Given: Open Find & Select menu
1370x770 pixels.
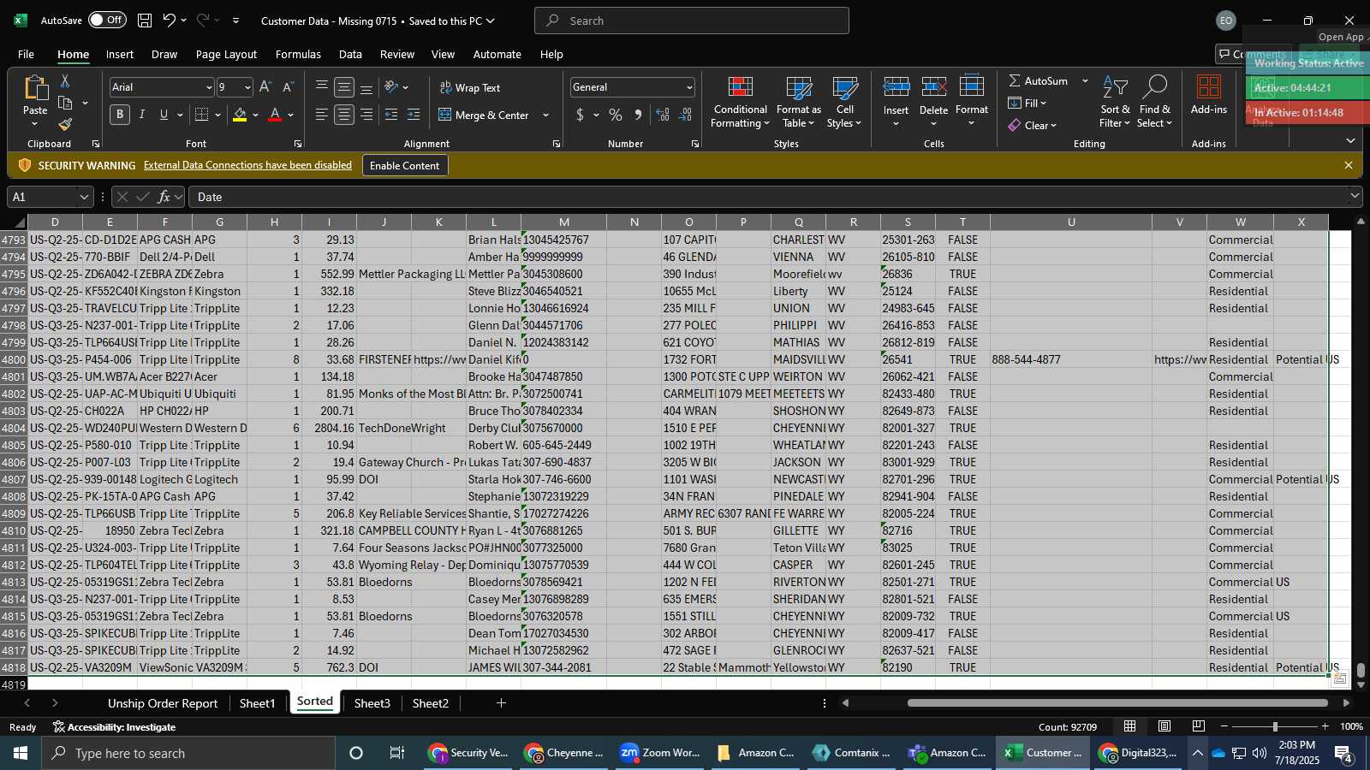Looking at the screenshot, I should [x=1155, y=103].
